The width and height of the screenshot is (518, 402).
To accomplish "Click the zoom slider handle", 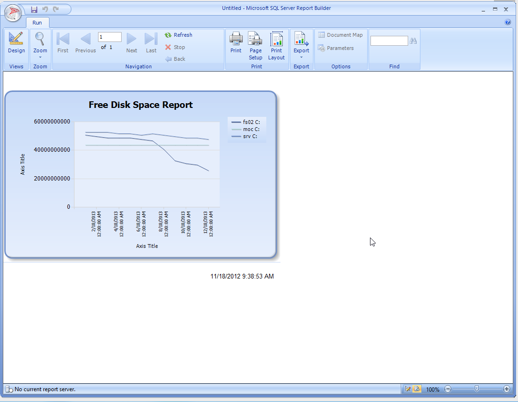I will (477, 389).
